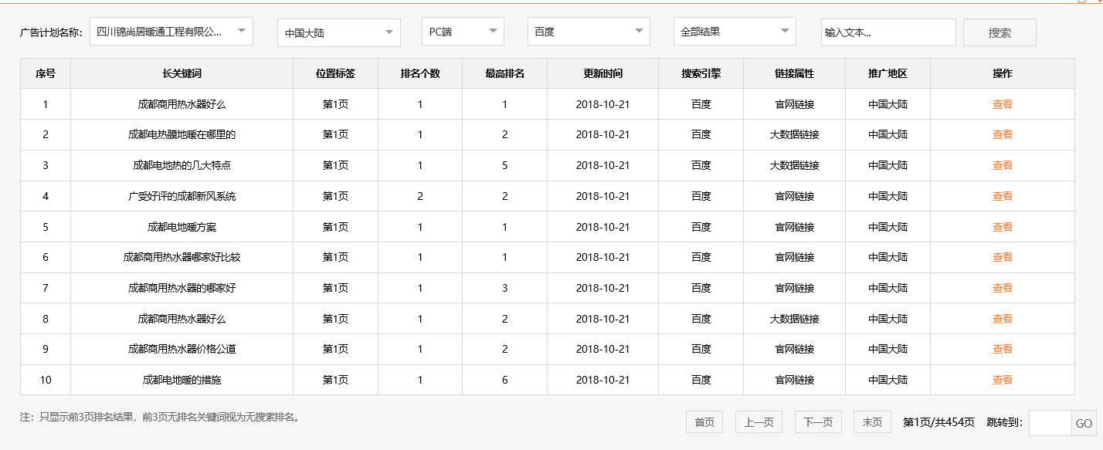1103x450 pixels.
Task: Click 查看 for 成都商用热水器好么 in row 1
Action: pyautogui.click(x=1001, y=103)
